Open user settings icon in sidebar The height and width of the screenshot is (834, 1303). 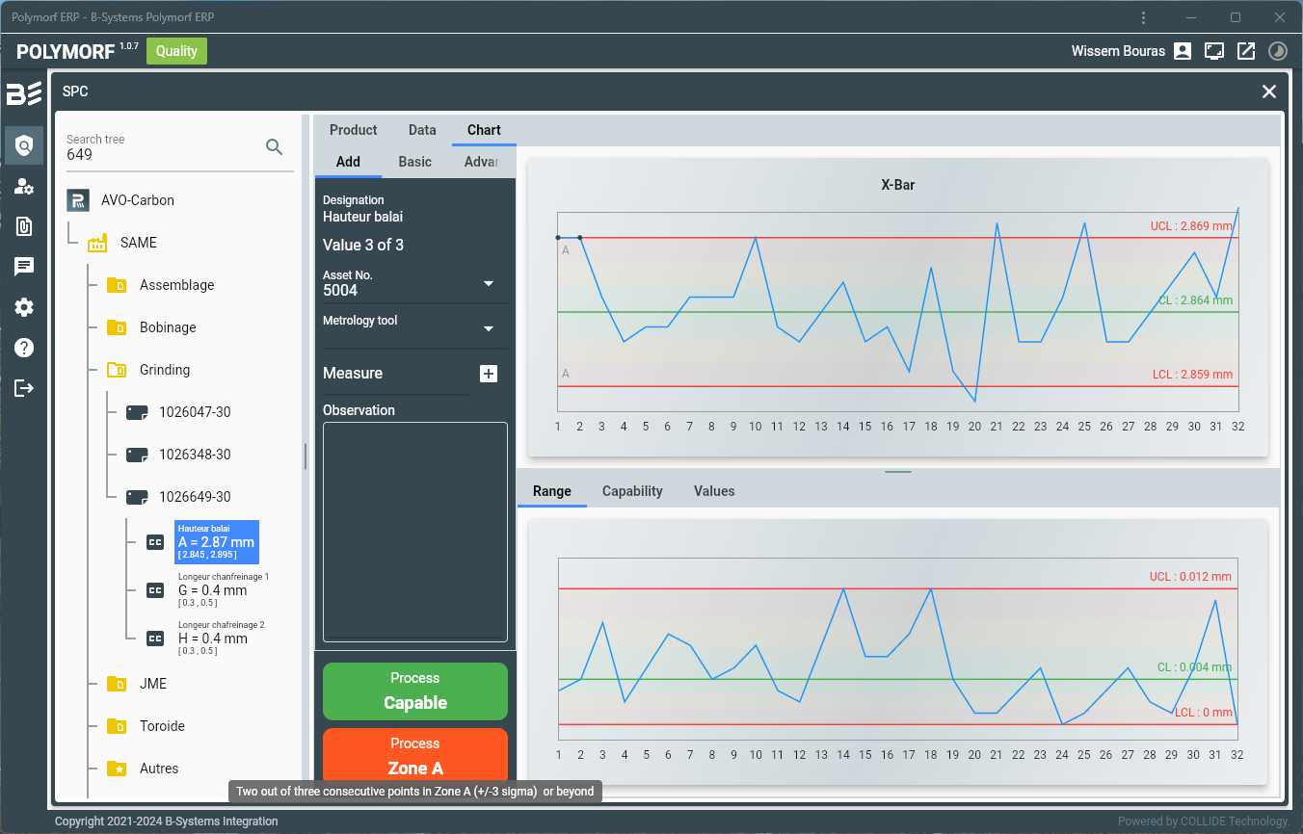click(x=24, y=187)
